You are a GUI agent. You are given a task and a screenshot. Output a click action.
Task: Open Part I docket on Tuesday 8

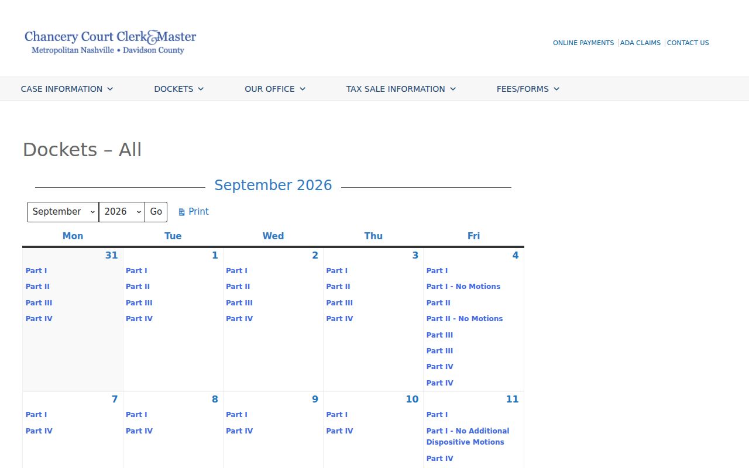[x=136, y=415]
